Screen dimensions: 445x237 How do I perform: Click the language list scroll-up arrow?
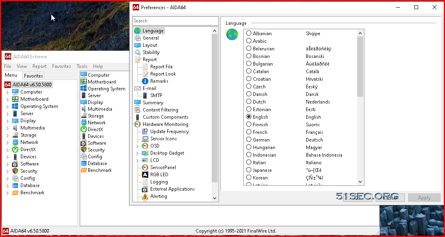tap(360, 33)
